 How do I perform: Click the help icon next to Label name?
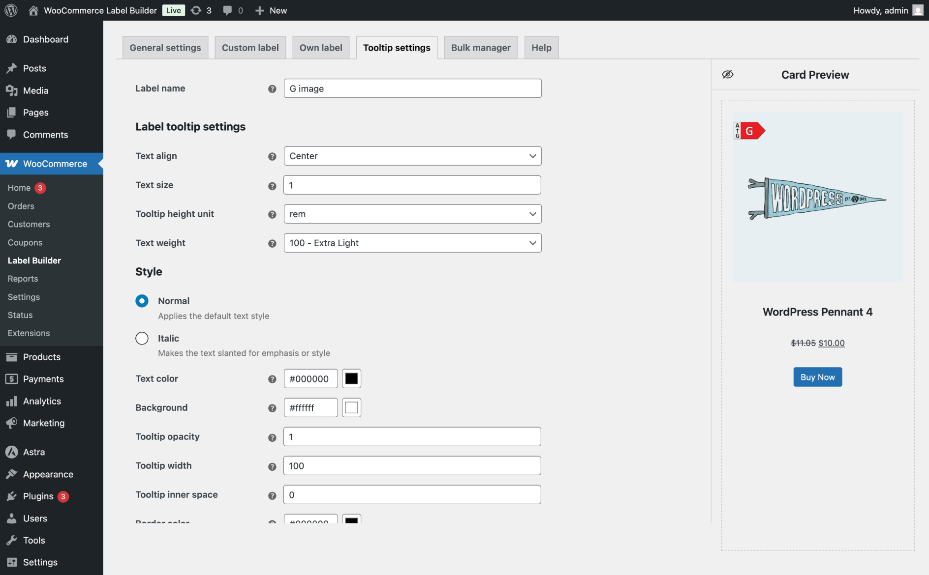point(272,89)
